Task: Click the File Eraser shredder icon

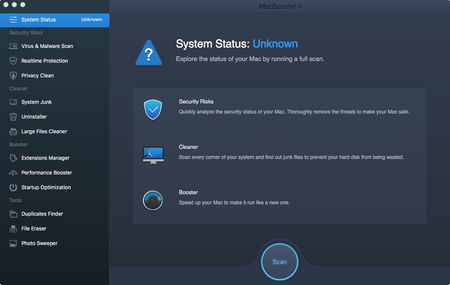Action: 13,229
